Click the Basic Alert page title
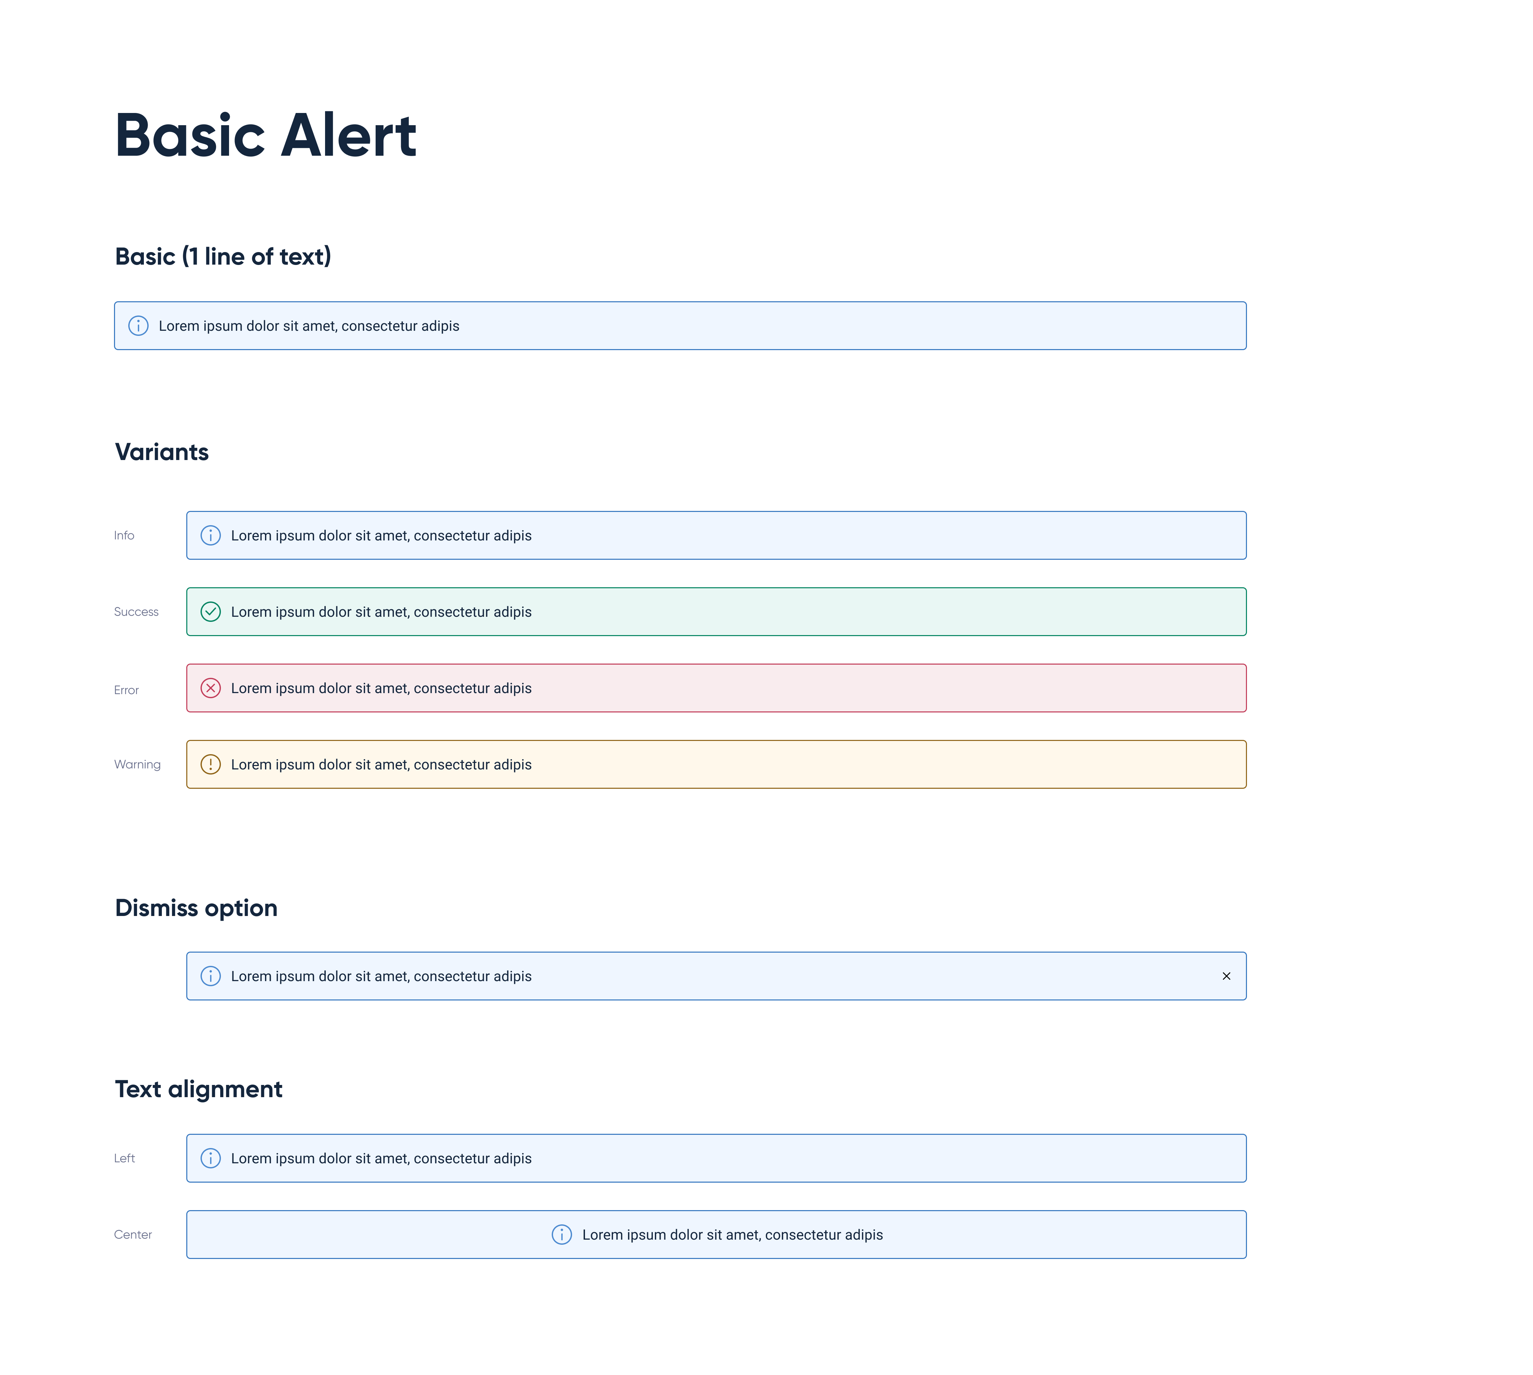 pos(265,135)
